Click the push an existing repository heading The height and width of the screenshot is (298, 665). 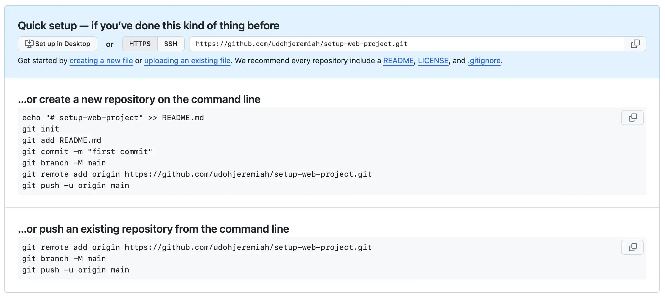tap(153, 229)
